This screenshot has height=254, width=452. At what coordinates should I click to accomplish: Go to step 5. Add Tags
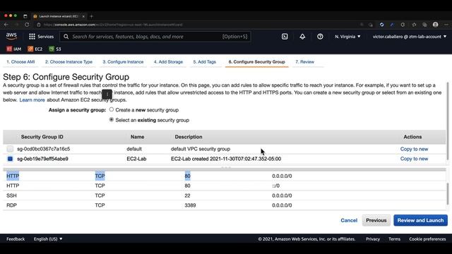click(x=204, y=62)
